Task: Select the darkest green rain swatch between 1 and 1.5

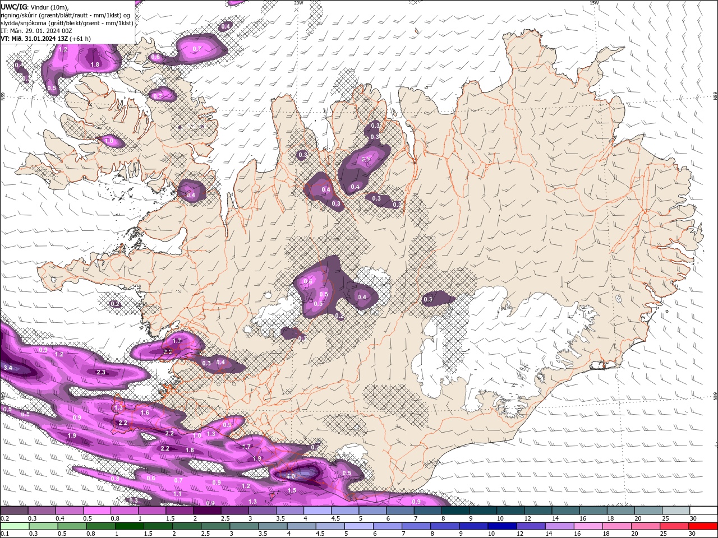Action: click(x=128, y=526)
